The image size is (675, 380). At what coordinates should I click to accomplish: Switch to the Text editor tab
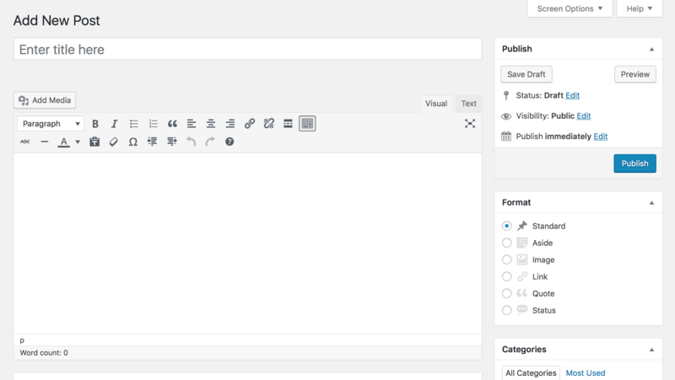pos(468,104)
